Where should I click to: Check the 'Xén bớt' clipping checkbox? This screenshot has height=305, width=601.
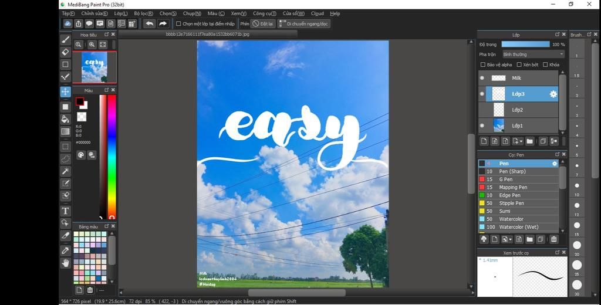coord(519,65)
